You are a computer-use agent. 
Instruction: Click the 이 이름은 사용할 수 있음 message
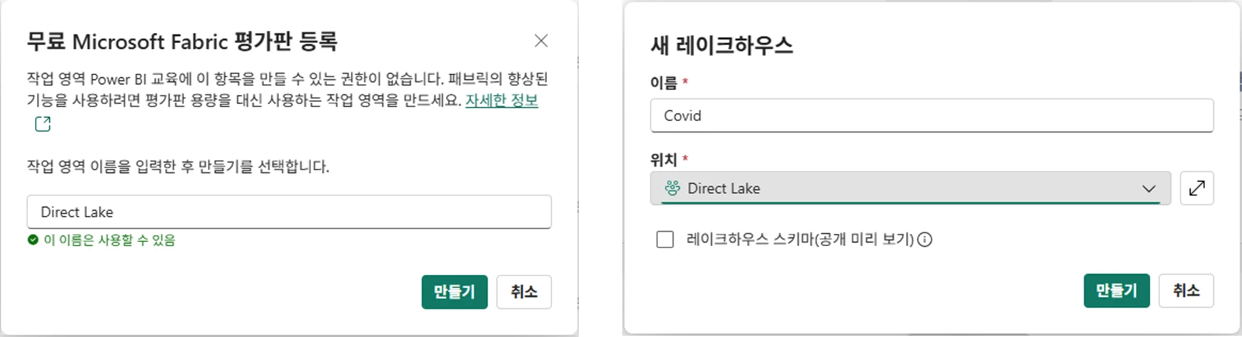pyautogui.click(x=109, y=240)
